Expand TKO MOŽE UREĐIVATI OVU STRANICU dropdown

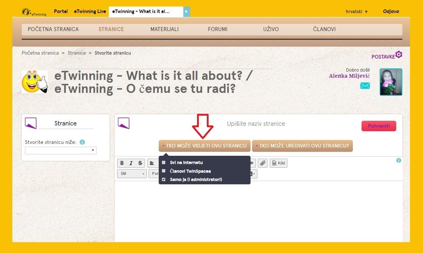[x=302, y=146]
